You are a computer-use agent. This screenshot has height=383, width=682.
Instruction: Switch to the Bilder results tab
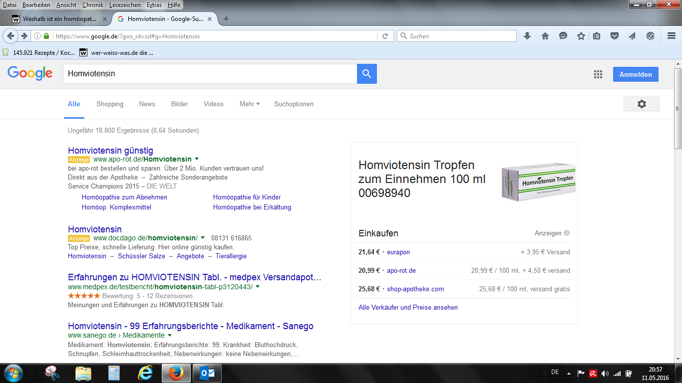(180, 104)
